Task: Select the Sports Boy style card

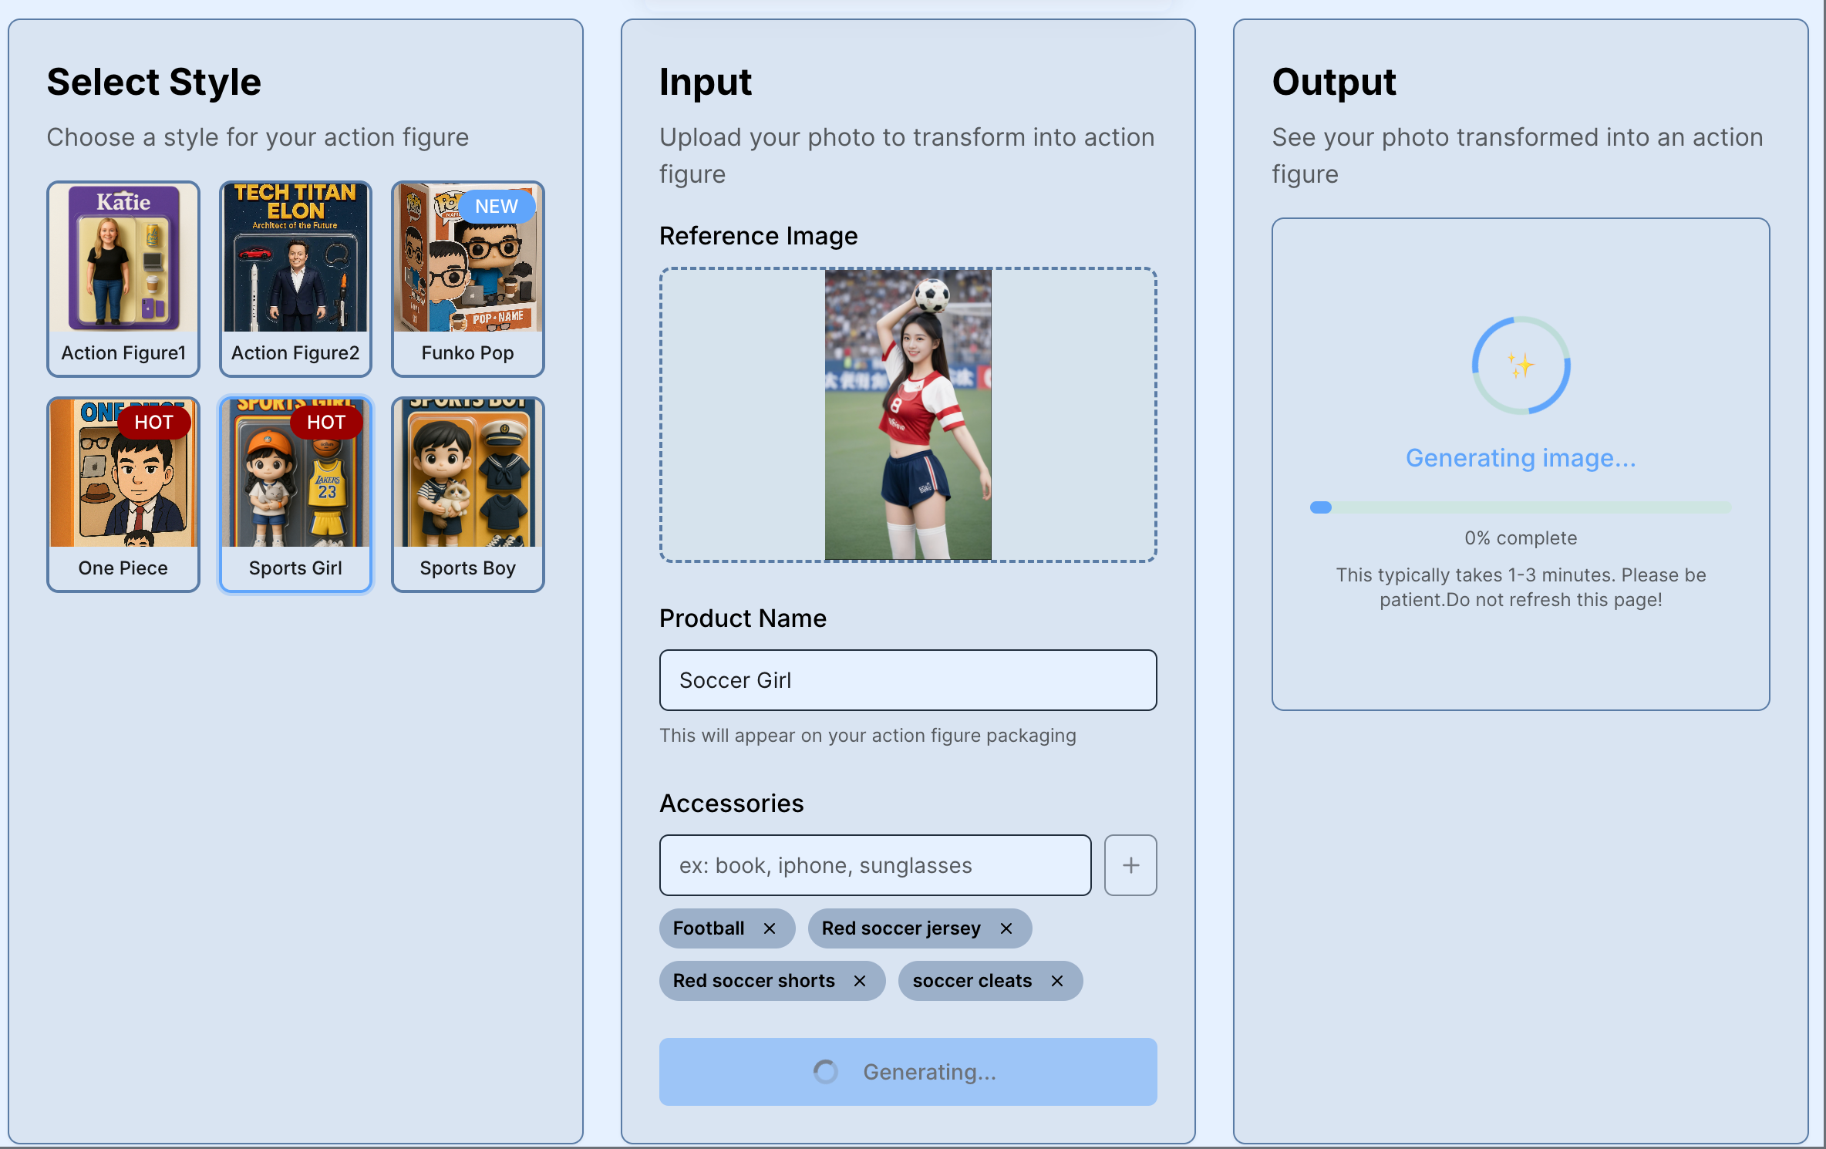Action: tap(467, 494)
